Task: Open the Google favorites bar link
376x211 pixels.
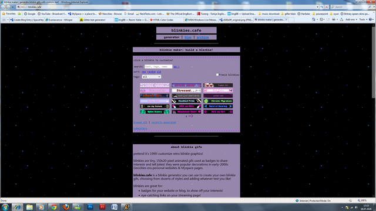Action: (29, 14)
